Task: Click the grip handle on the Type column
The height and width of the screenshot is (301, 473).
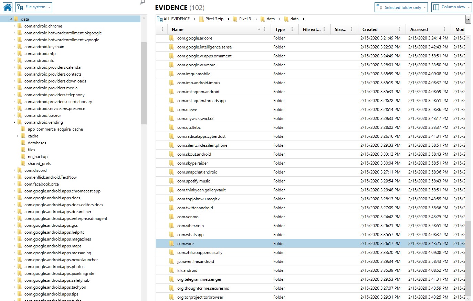Action: coord(292,30)
